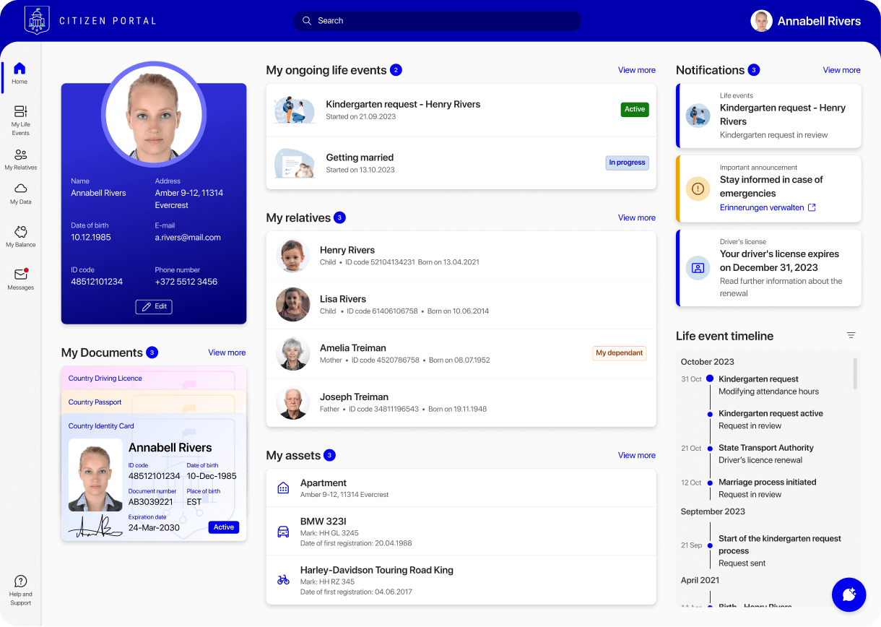
Task: Open the Kindergarten request notification card
Action: click(x=768, y=116)
